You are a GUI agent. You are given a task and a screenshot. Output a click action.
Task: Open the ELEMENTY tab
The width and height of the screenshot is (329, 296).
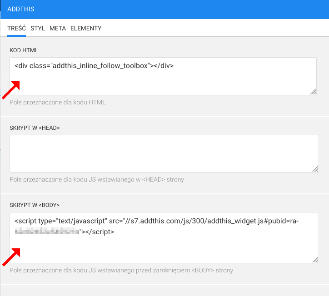click(x=86, y=28)
